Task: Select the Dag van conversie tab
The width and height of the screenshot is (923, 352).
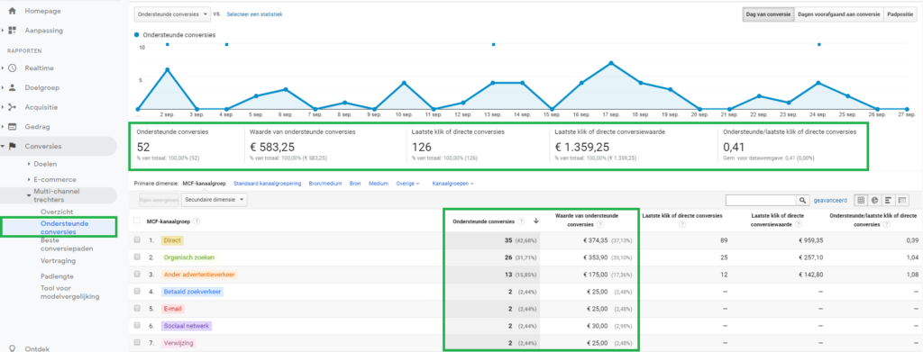Action: point(768,14)
